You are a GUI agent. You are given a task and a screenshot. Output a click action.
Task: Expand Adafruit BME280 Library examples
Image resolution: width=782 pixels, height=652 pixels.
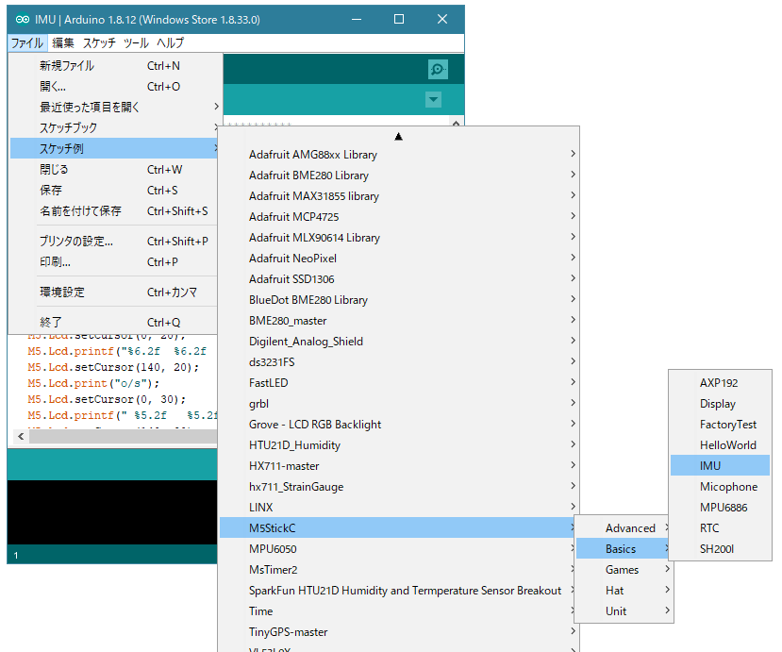coord(399,176)
